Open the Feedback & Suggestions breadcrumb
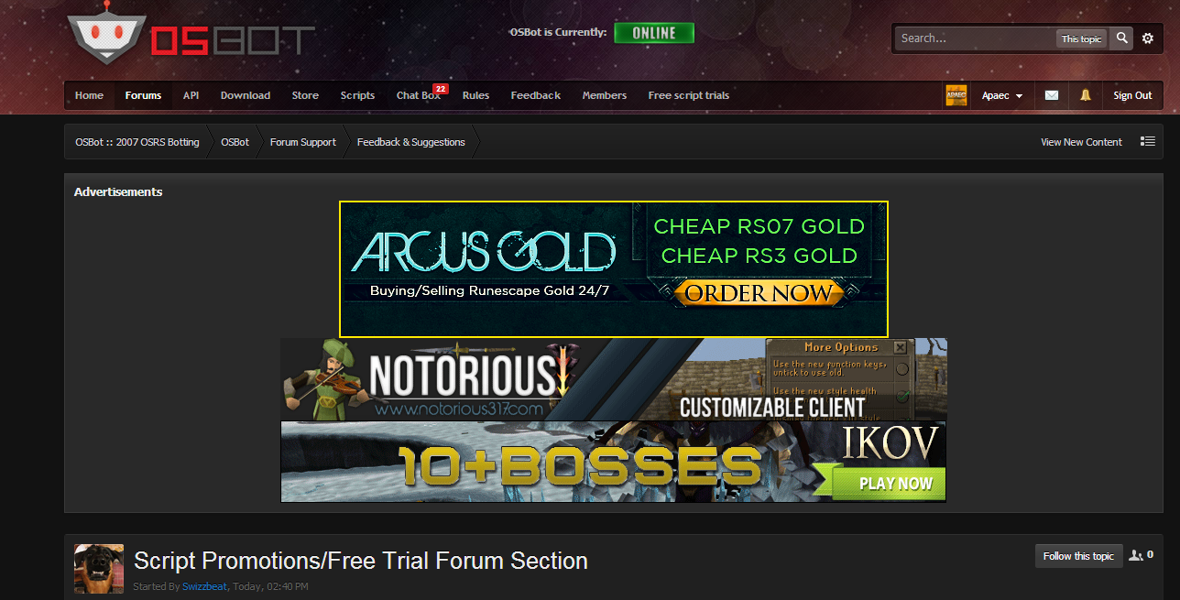Image resolution: width=1180 pixels, height=600 pixels. click(x=411, y=142)
